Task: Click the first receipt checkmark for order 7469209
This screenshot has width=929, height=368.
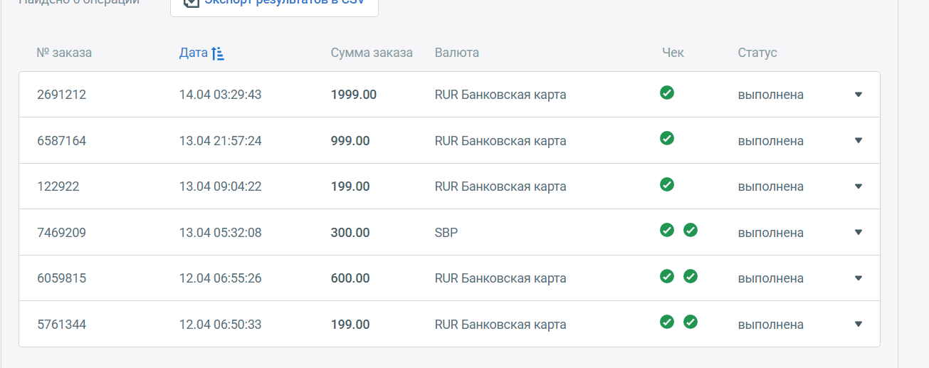Action: [667, 230]
